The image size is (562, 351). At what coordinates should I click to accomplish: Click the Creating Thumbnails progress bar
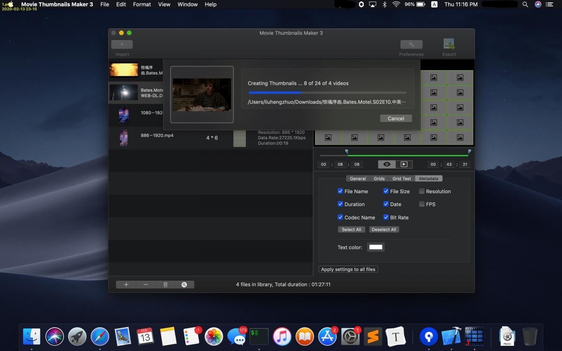tap(327, 93)
